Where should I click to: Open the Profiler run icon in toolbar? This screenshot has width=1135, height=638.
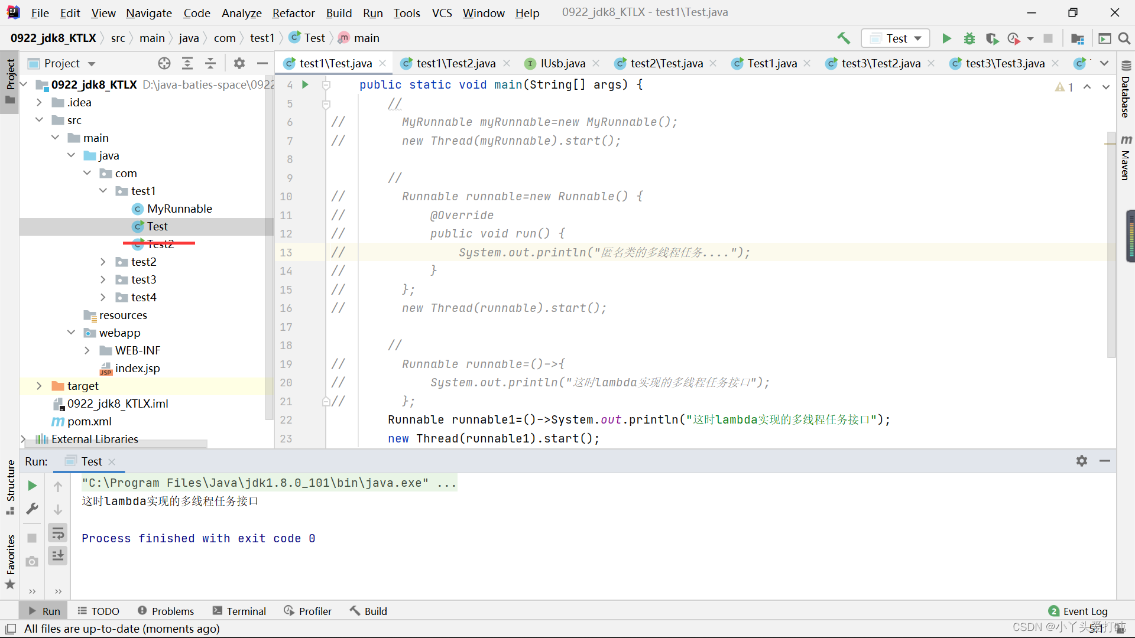(x=1014, y=38)
